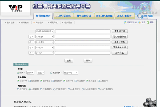
Task: Click the 查看同义词 button
Action: pos(120,31)
